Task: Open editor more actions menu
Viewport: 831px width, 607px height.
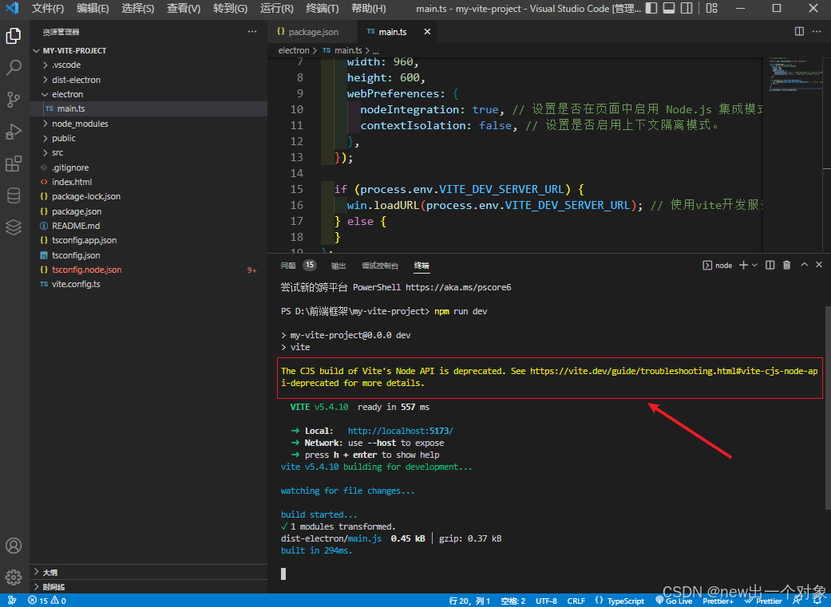Action: click(816, 31)
